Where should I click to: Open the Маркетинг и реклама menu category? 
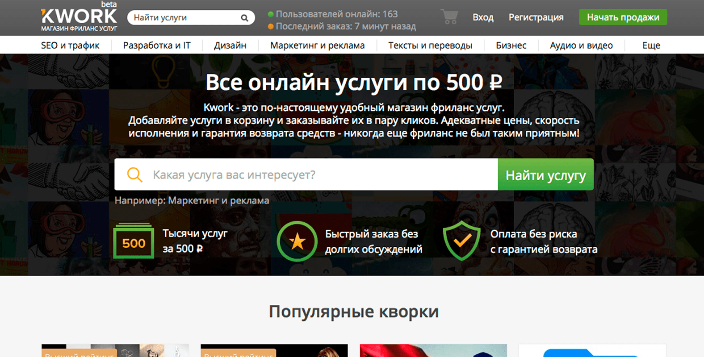(x=317, y=45)
